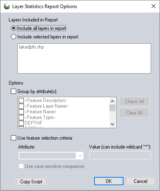
Task: Close the Layer Statistics Report Options dialog
Action: click(x=154, y=6)
